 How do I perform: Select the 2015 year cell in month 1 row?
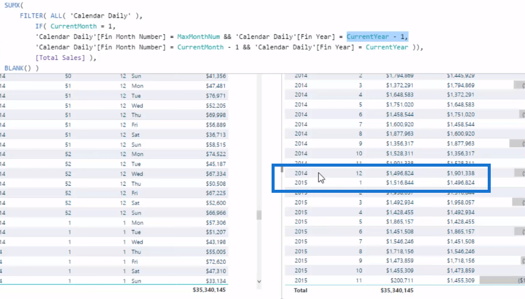pyautogui.click(x=301, y=183)
